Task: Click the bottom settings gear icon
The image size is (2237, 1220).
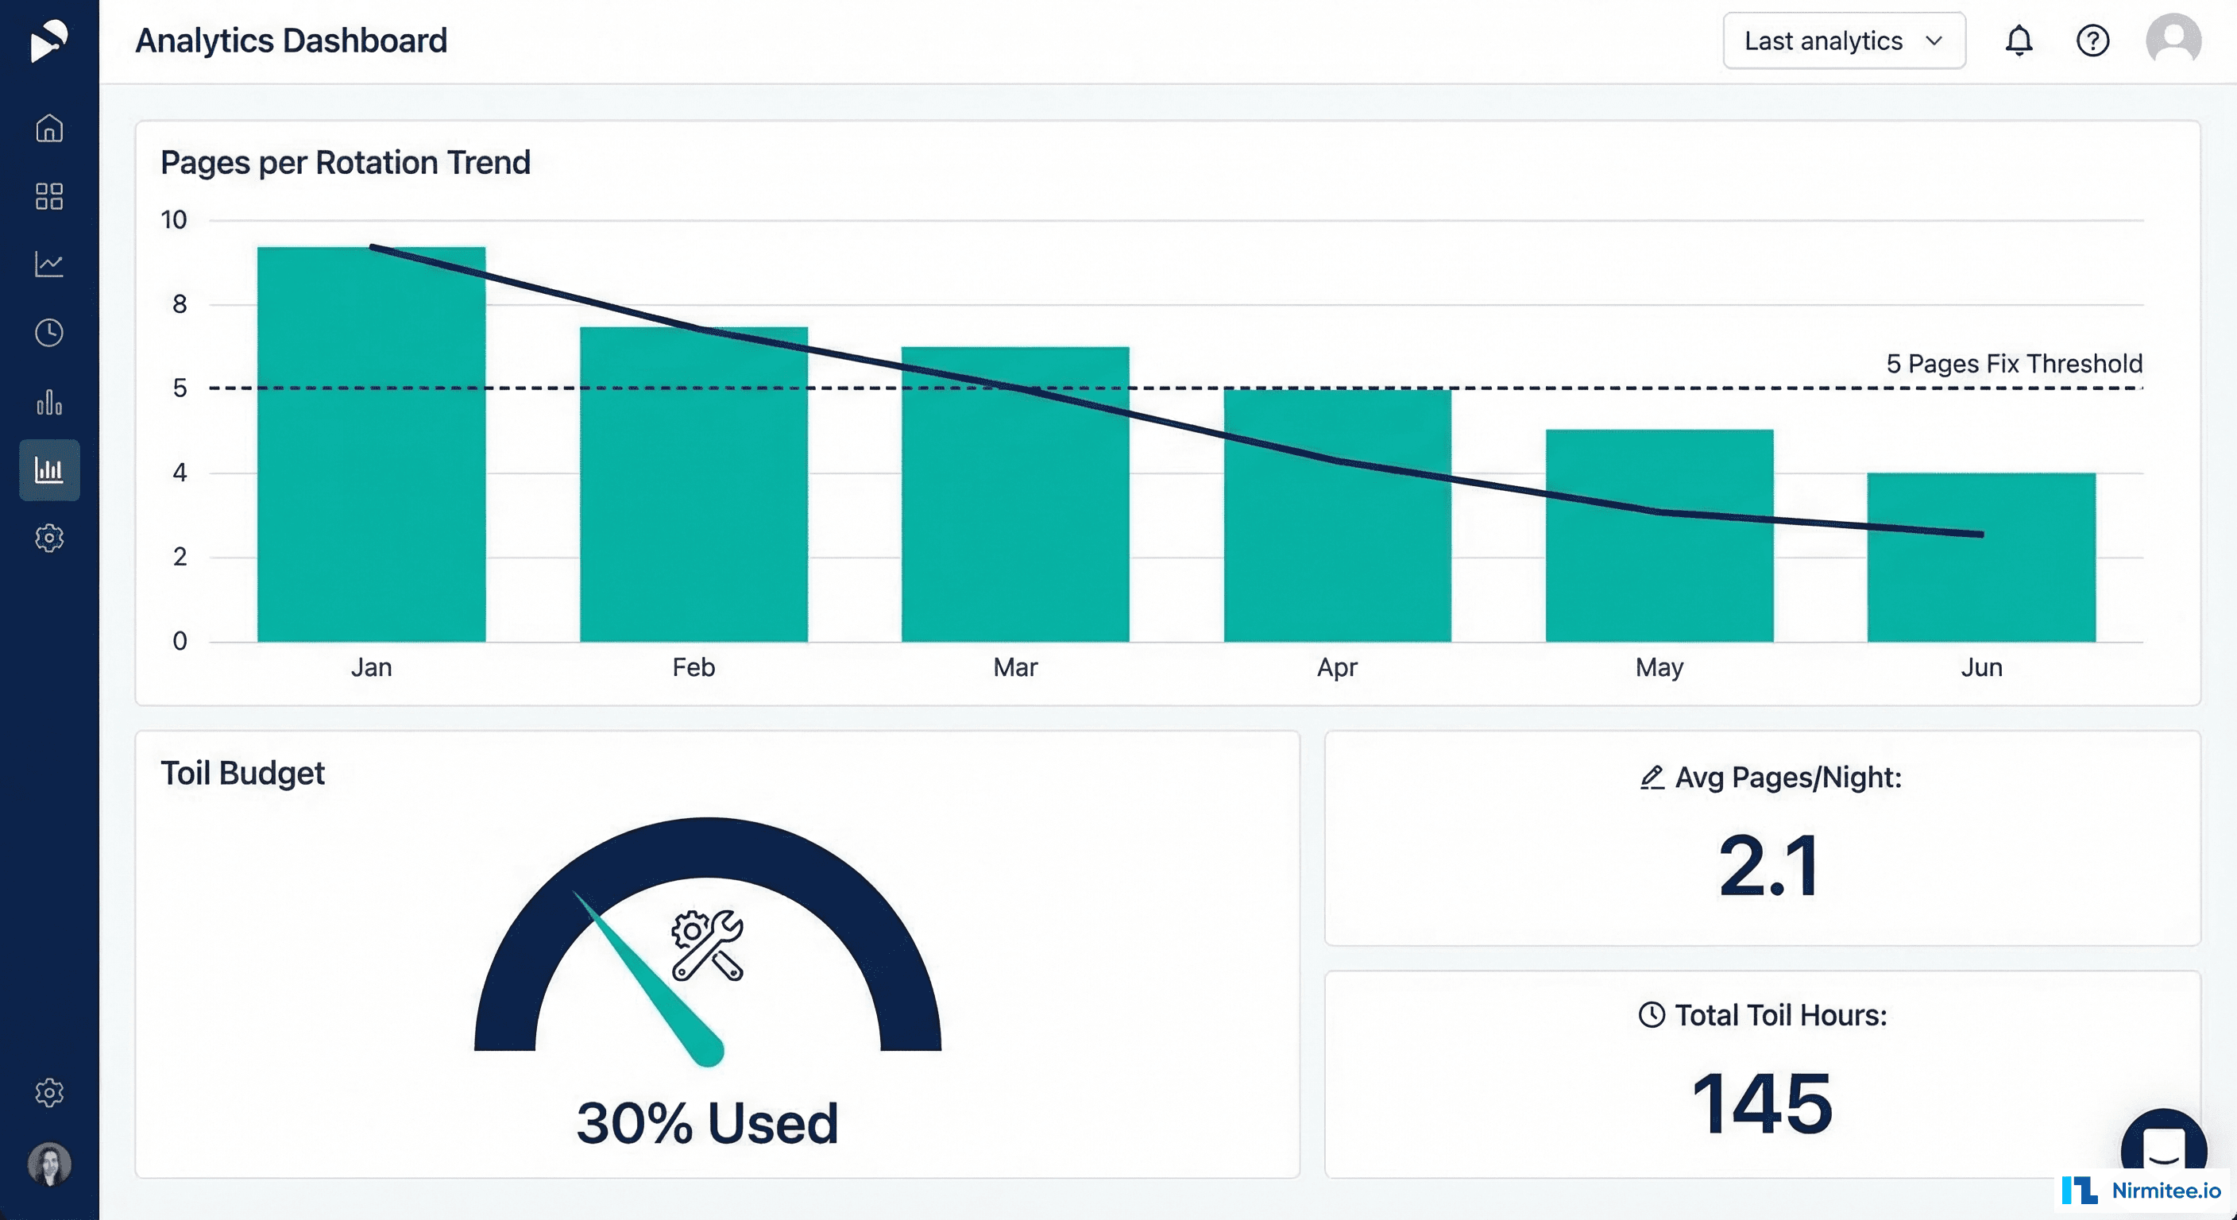Action: tap(49, 1092)
